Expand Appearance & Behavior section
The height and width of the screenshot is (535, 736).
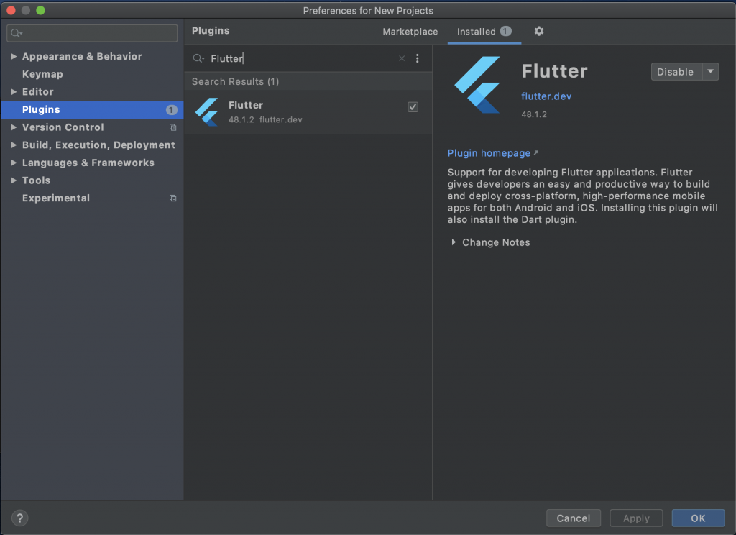pos(14,56)
